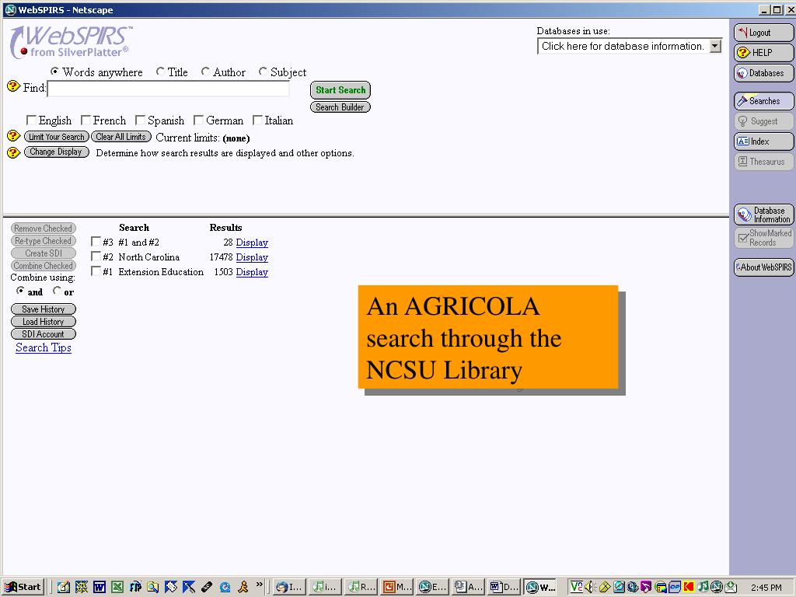Click the Start Search button
796x597 pixels.
(x=340, y=90)
